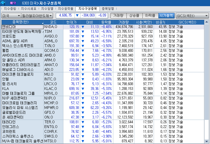Select the 시가총액 sort button
The image size is (210, 144).
pos(166,16)
